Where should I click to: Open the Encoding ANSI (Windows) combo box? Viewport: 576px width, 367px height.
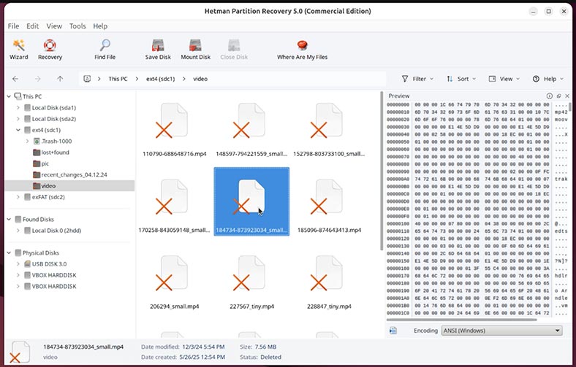click(501, 331)
